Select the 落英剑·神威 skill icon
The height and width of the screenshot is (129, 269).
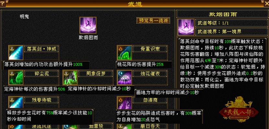pos(16,53)
